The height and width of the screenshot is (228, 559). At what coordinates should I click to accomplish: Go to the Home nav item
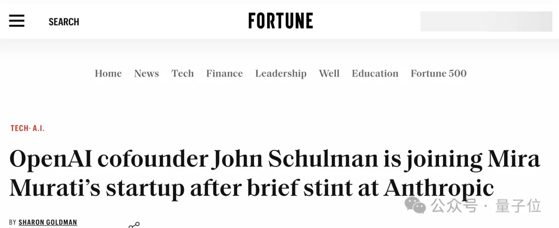pos(108,73)
